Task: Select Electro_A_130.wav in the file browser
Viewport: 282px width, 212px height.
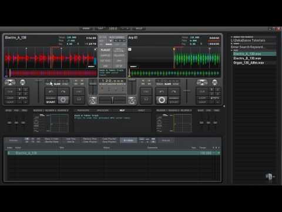Action: tap(254, 54)
